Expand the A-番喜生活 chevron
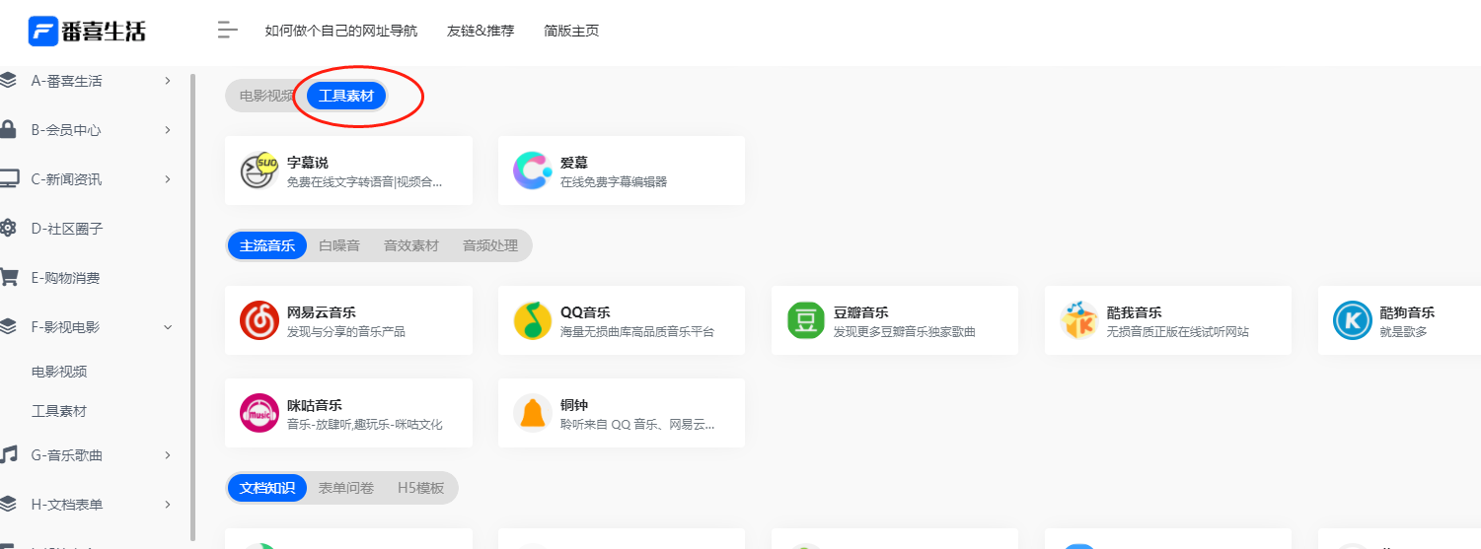1481x549 pixels. pos(168,81)
